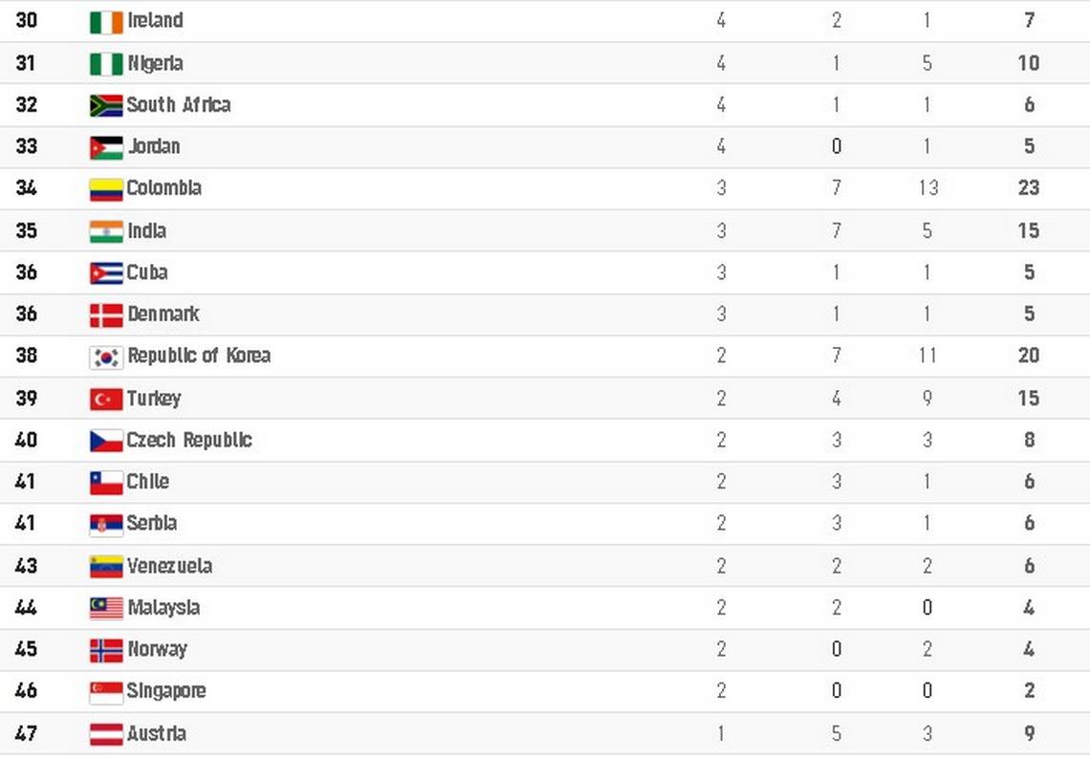Screen dimensions: 1090x758
Task: Open the Austria country link
Action: tap(157, 734)
